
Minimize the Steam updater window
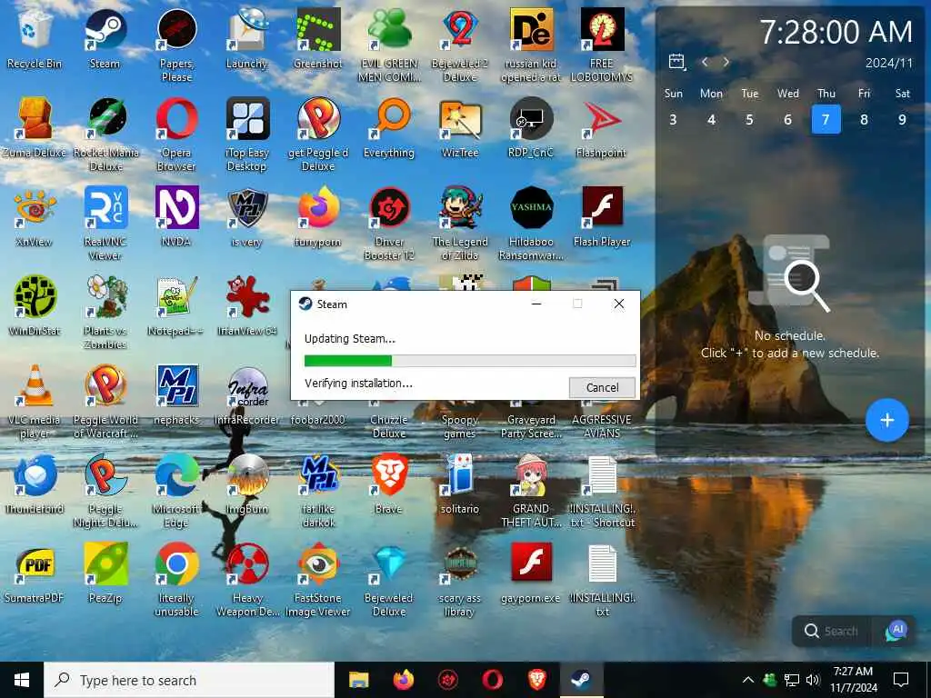tap(536, 304)
